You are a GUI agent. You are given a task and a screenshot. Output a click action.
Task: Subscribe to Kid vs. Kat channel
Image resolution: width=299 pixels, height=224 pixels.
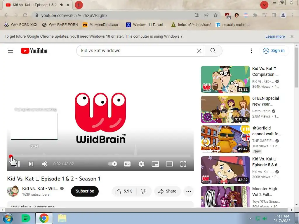click(x=85, y=191)
